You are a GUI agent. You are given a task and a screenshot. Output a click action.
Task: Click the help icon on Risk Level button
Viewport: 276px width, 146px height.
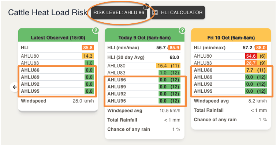146,7
